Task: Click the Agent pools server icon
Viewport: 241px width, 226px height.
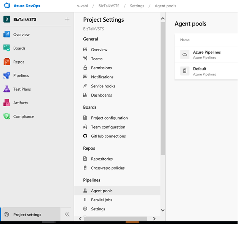Action: 85,191
